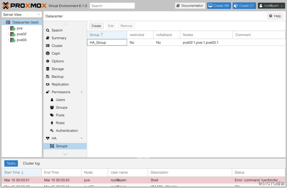Select the HA_Group row cell

coord(107,42)
